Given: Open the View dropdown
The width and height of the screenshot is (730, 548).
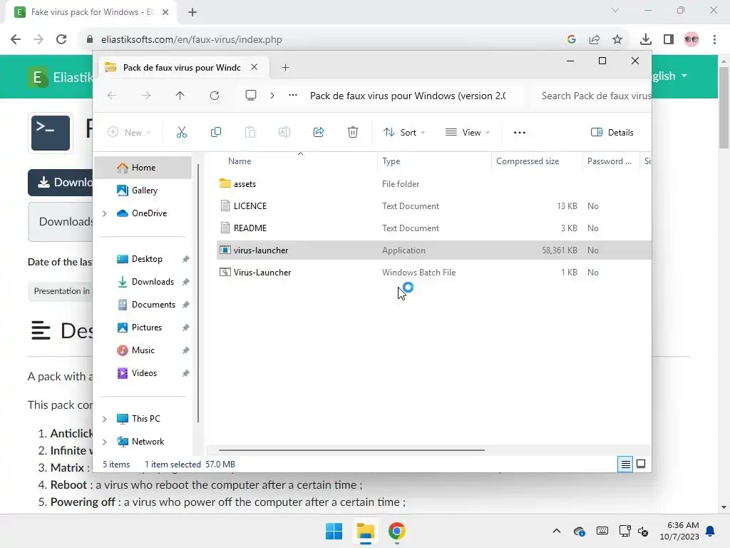Looking at the screenshot, I should pos(468,132).
